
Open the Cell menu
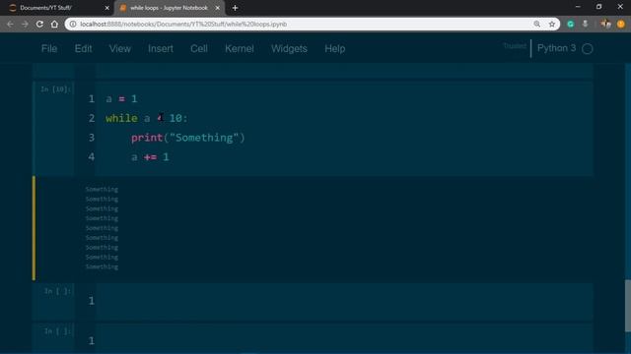pyautogui.click(x=199, y=48)
